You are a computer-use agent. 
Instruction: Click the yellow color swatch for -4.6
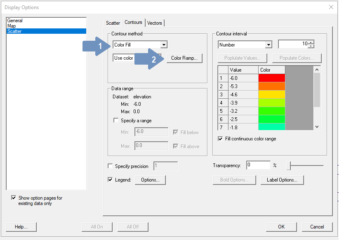[x=272, y=95]
